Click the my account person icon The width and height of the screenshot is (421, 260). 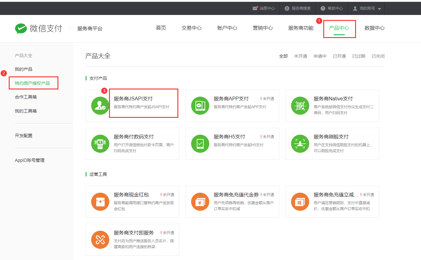click(x=355, y=8)
